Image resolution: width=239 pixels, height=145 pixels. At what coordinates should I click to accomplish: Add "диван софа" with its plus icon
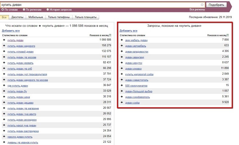pyautogui.click(x=122, y=102)
